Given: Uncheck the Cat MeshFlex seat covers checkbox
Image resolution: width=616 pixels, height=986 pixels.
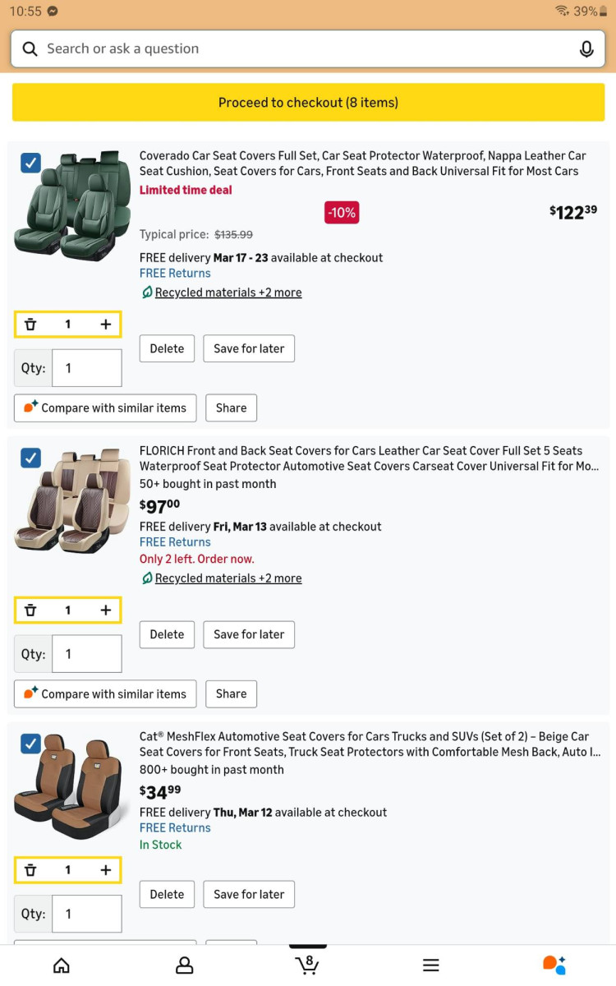Looking at the screenshot, I should (x=30, y=743).
